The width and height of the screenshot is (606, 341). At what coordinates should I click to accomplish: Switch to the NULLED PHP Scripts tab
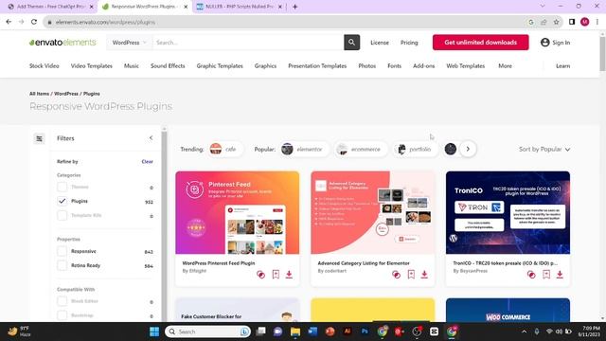pos(239,7)
